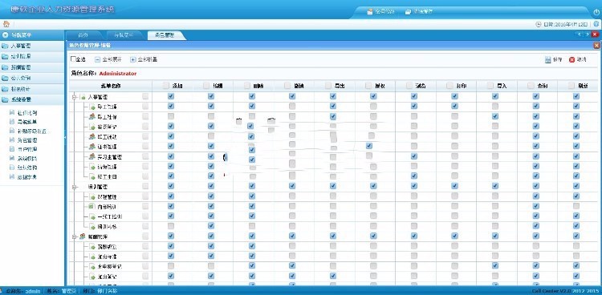Click the clock icon before the date
This screenshot has width=602, height=295.
point(539,24)
